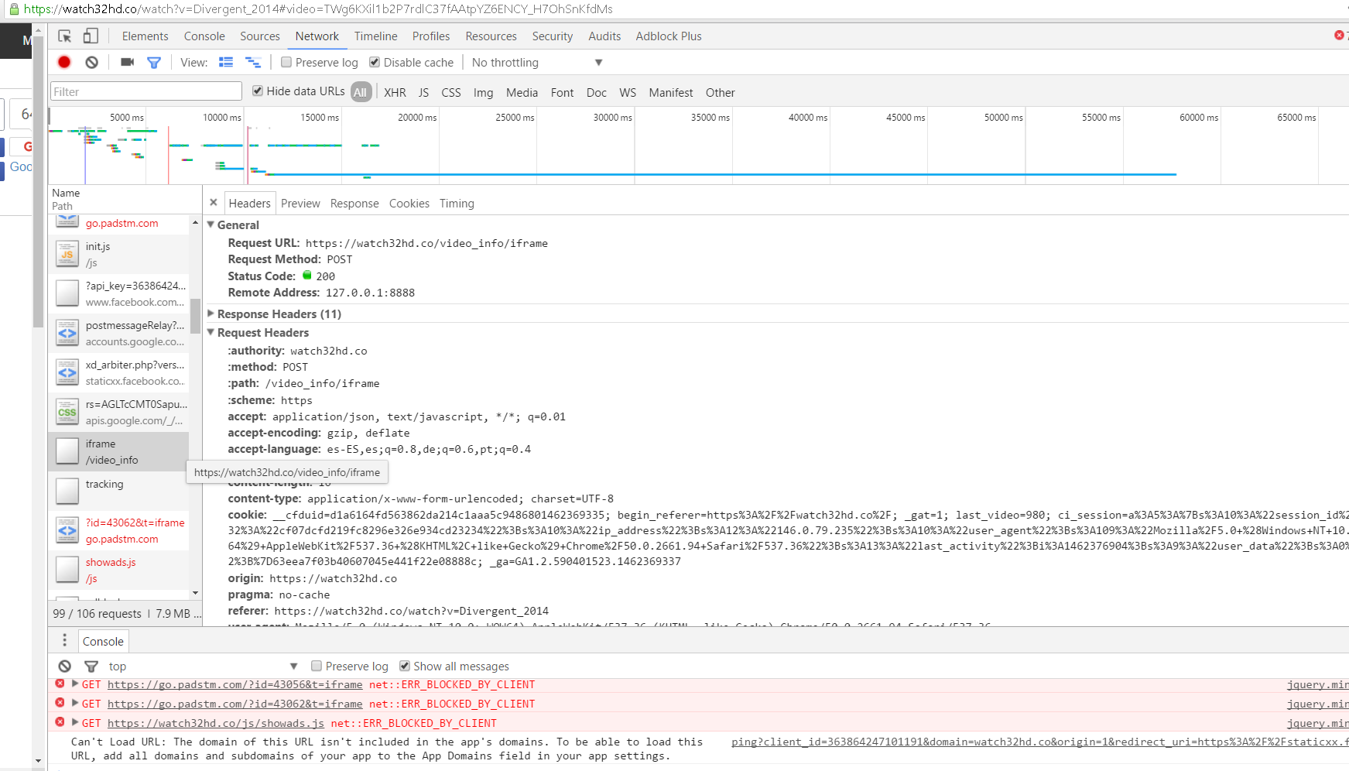
Task: Switch to large request rows view
Action: 226,63
